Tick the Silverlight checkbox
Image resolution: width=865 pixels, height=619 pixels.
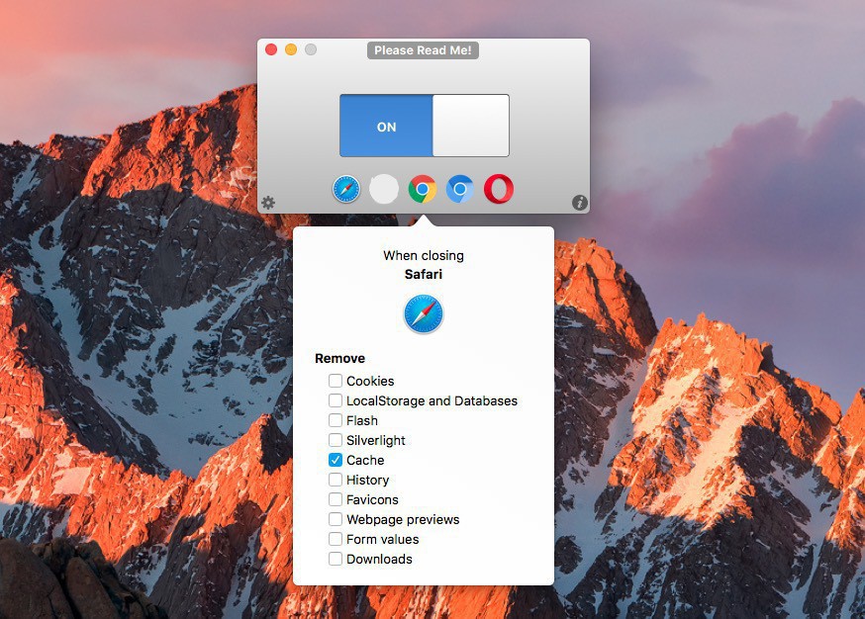click(x=336, y=440)
